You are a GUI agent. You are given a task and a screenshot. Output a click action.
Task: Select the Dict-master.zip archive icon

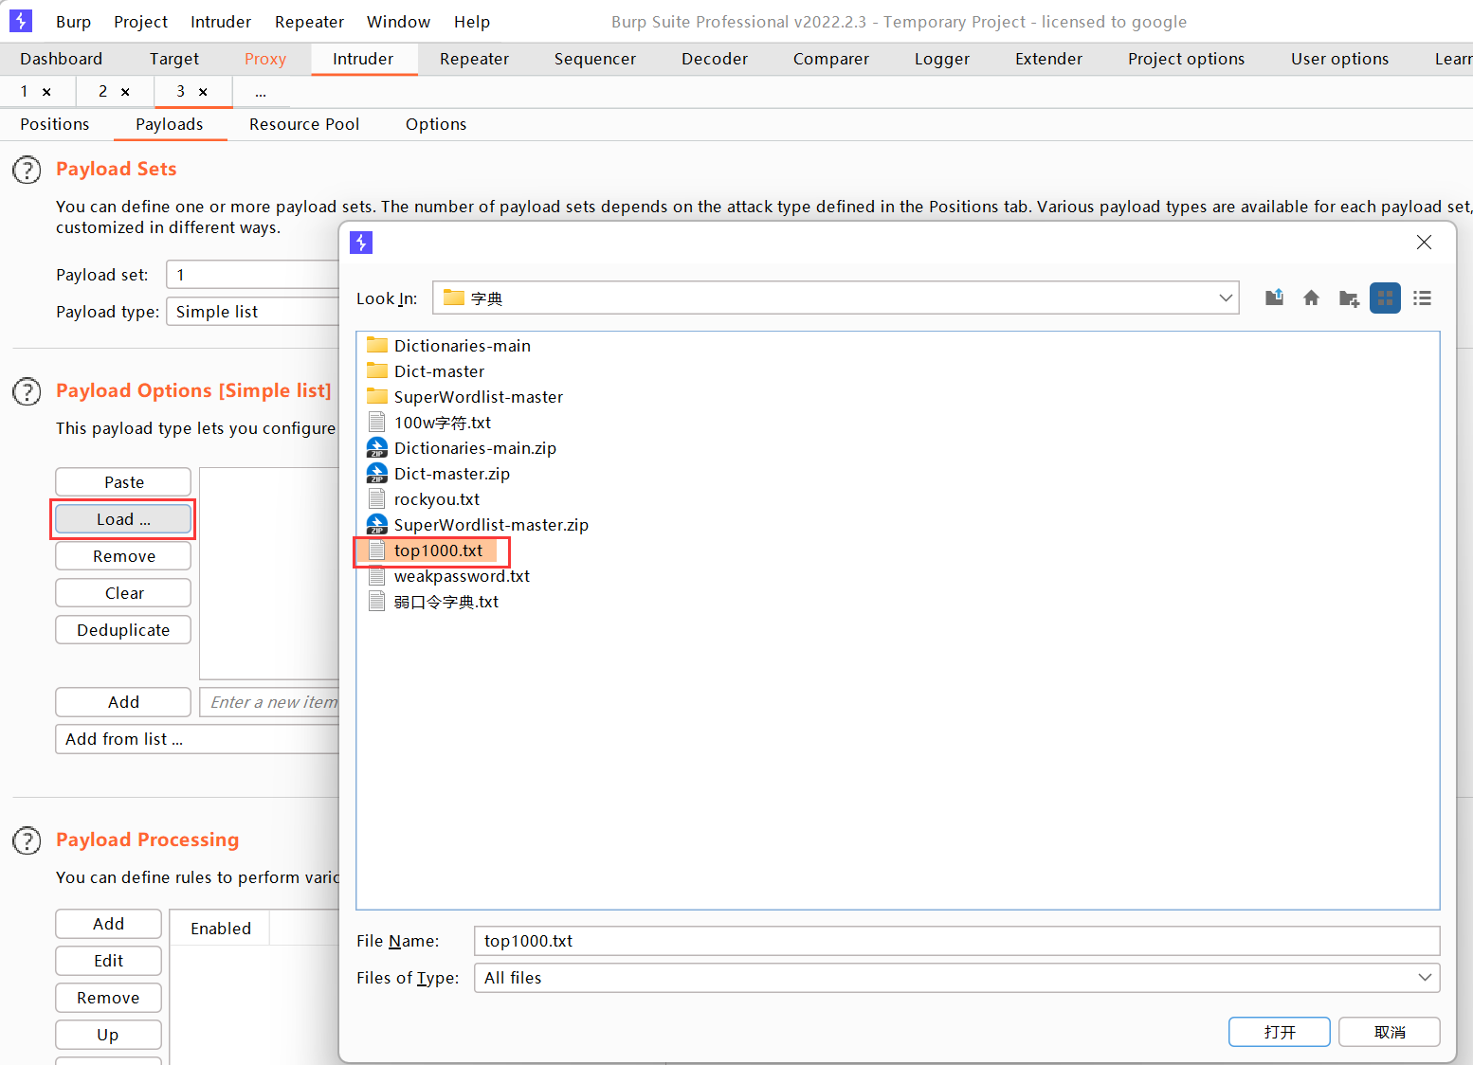tap(377, 473)
